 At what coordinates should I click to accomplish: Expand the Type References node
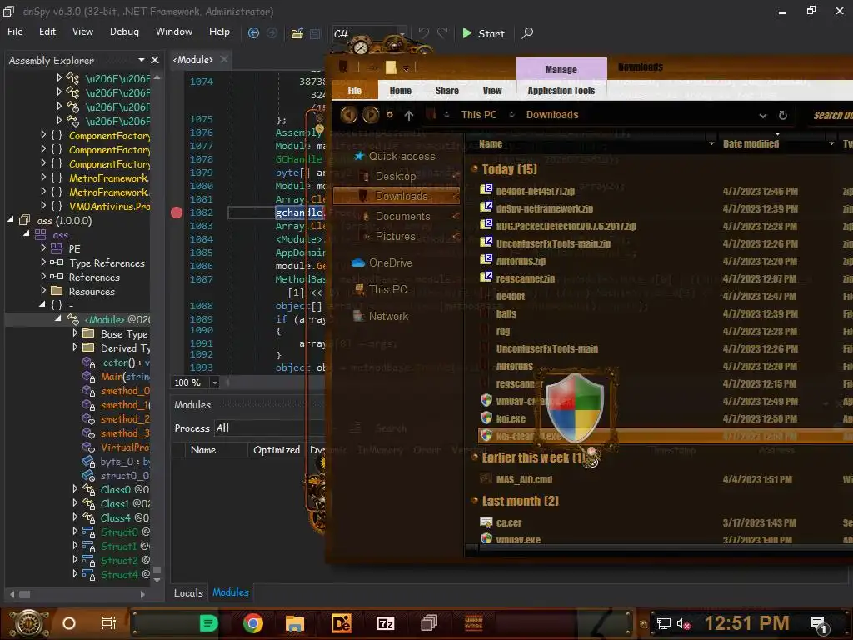click(43, 262)
